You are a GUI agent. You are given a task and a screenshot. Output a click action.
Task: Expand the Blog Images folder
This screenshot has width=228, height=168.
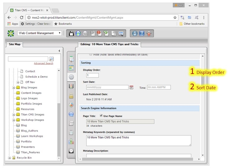pos(14,88)
